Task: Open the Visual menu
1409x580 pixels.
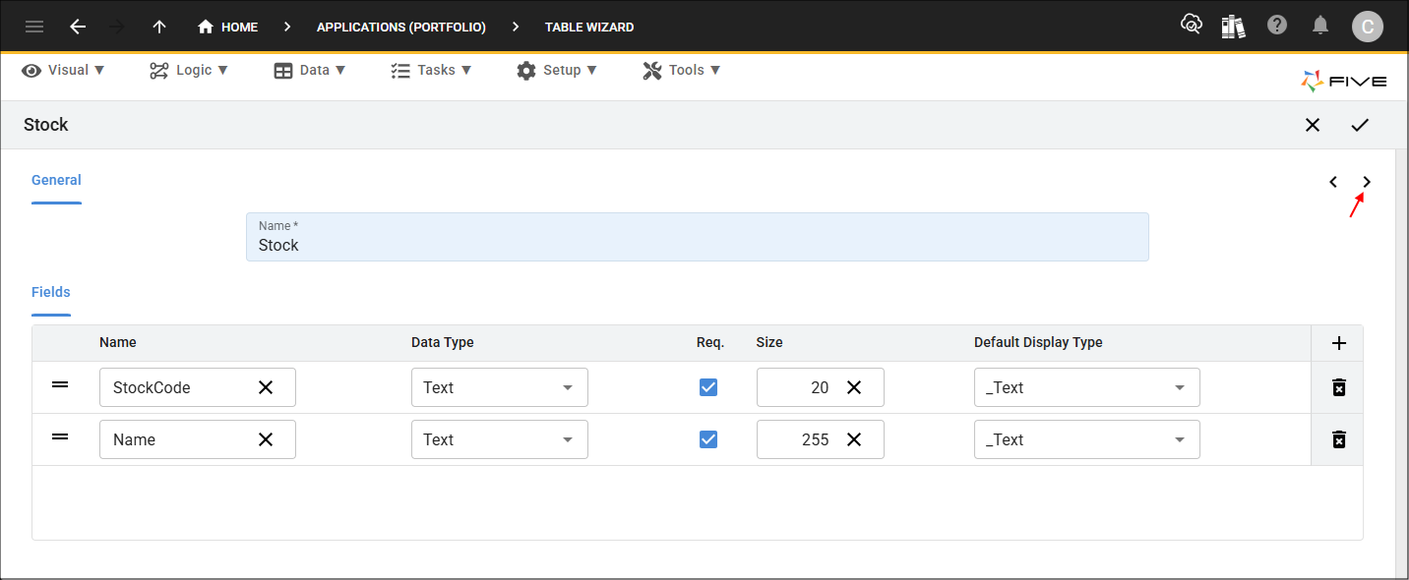Action: [64, 70]
